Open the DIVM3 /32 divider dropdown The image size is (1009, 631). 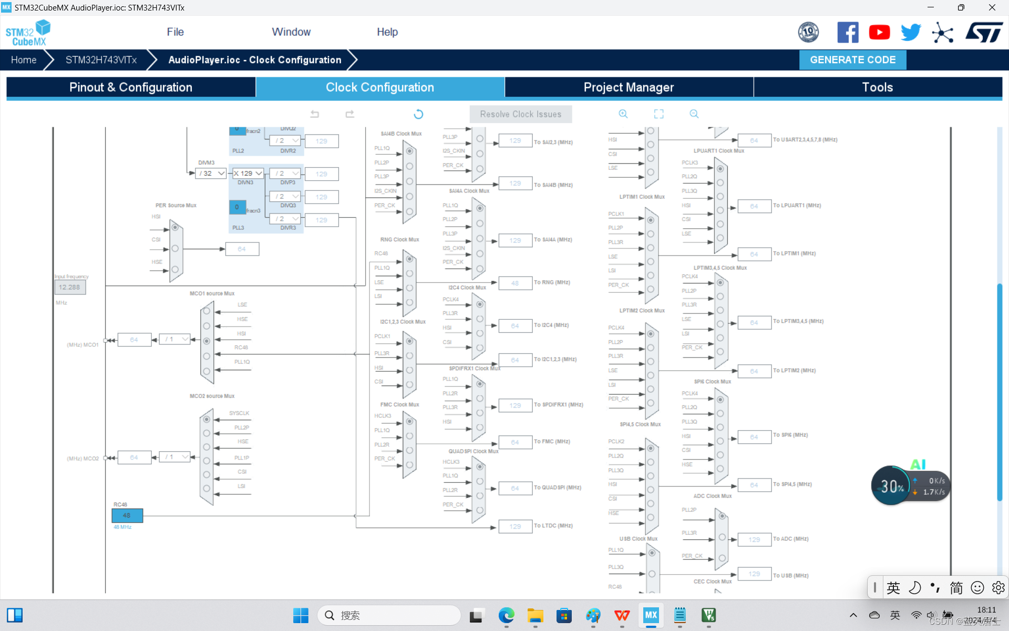click(212, 174)
